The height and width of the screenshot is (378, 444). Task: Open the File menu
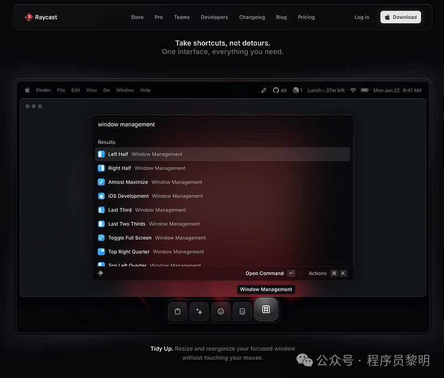pyautogui.click(x=61, y=90)
